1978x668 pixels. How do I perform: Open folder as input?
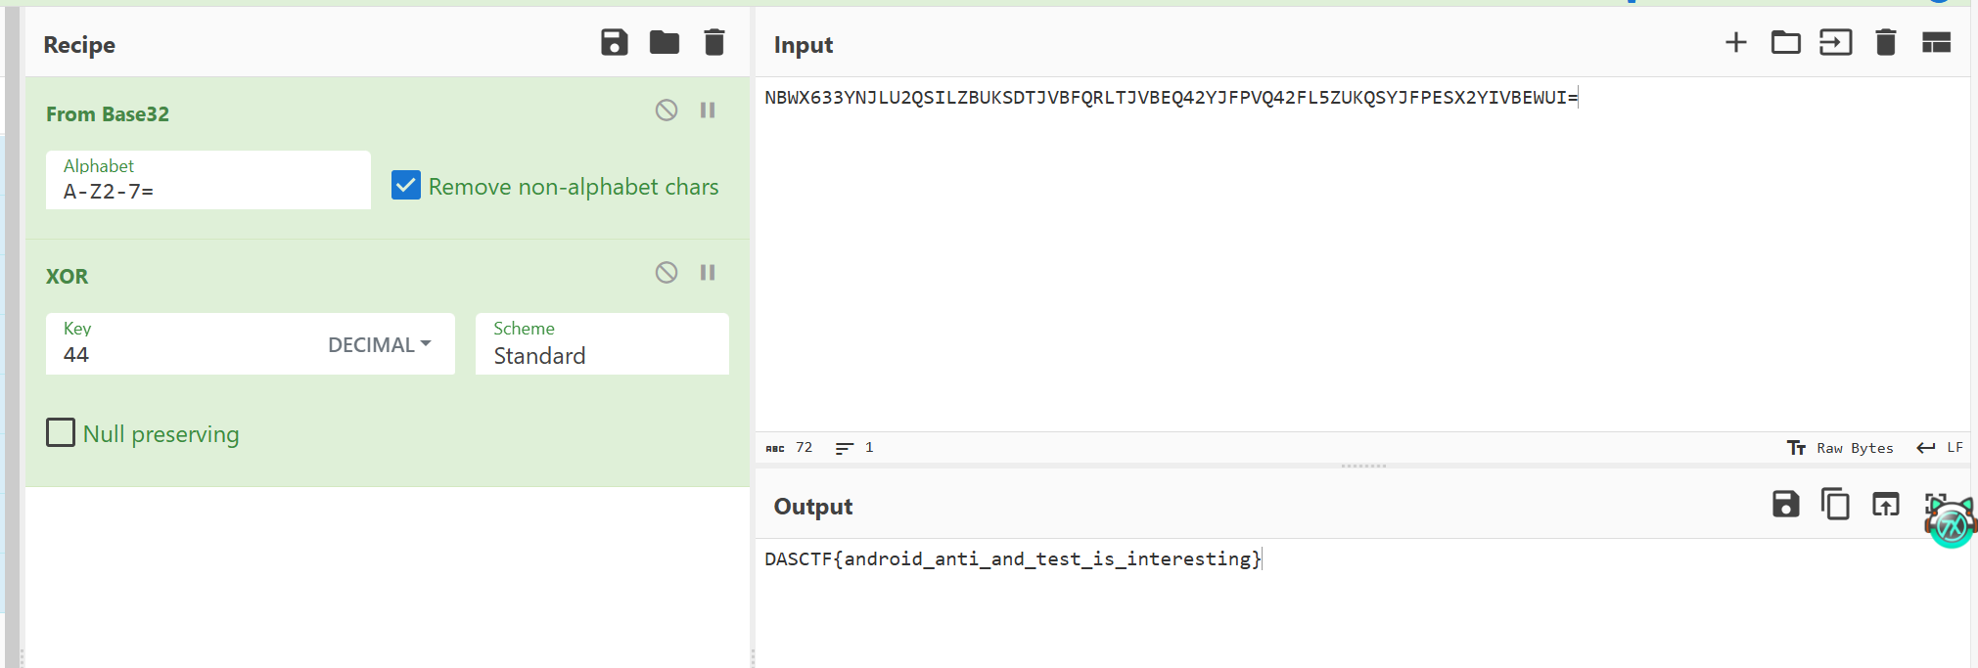tap(1785, 43)
